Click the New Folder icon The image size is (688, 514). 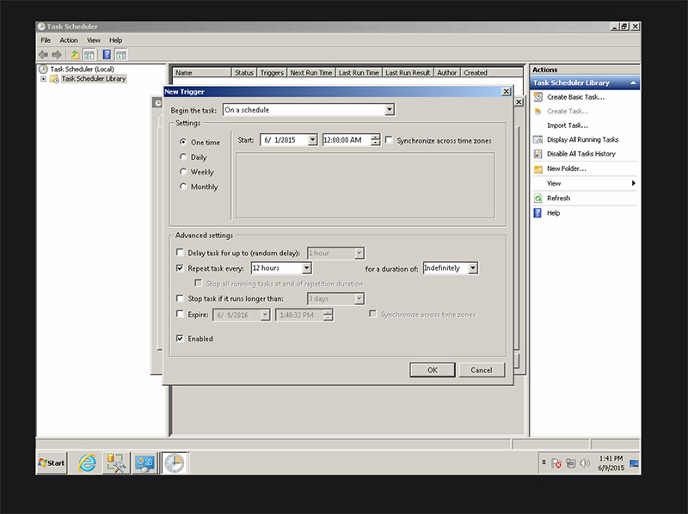tap(538, 168)
